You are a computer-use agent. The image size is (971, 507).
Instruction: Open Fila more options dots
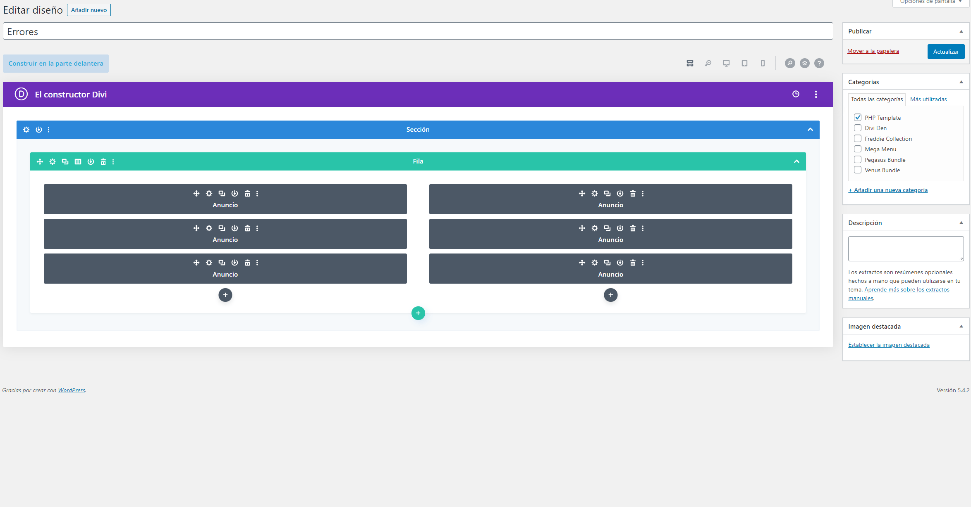point(113,161)
